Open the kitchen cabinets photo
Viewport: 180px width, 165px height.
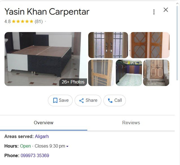coord(129,73)
